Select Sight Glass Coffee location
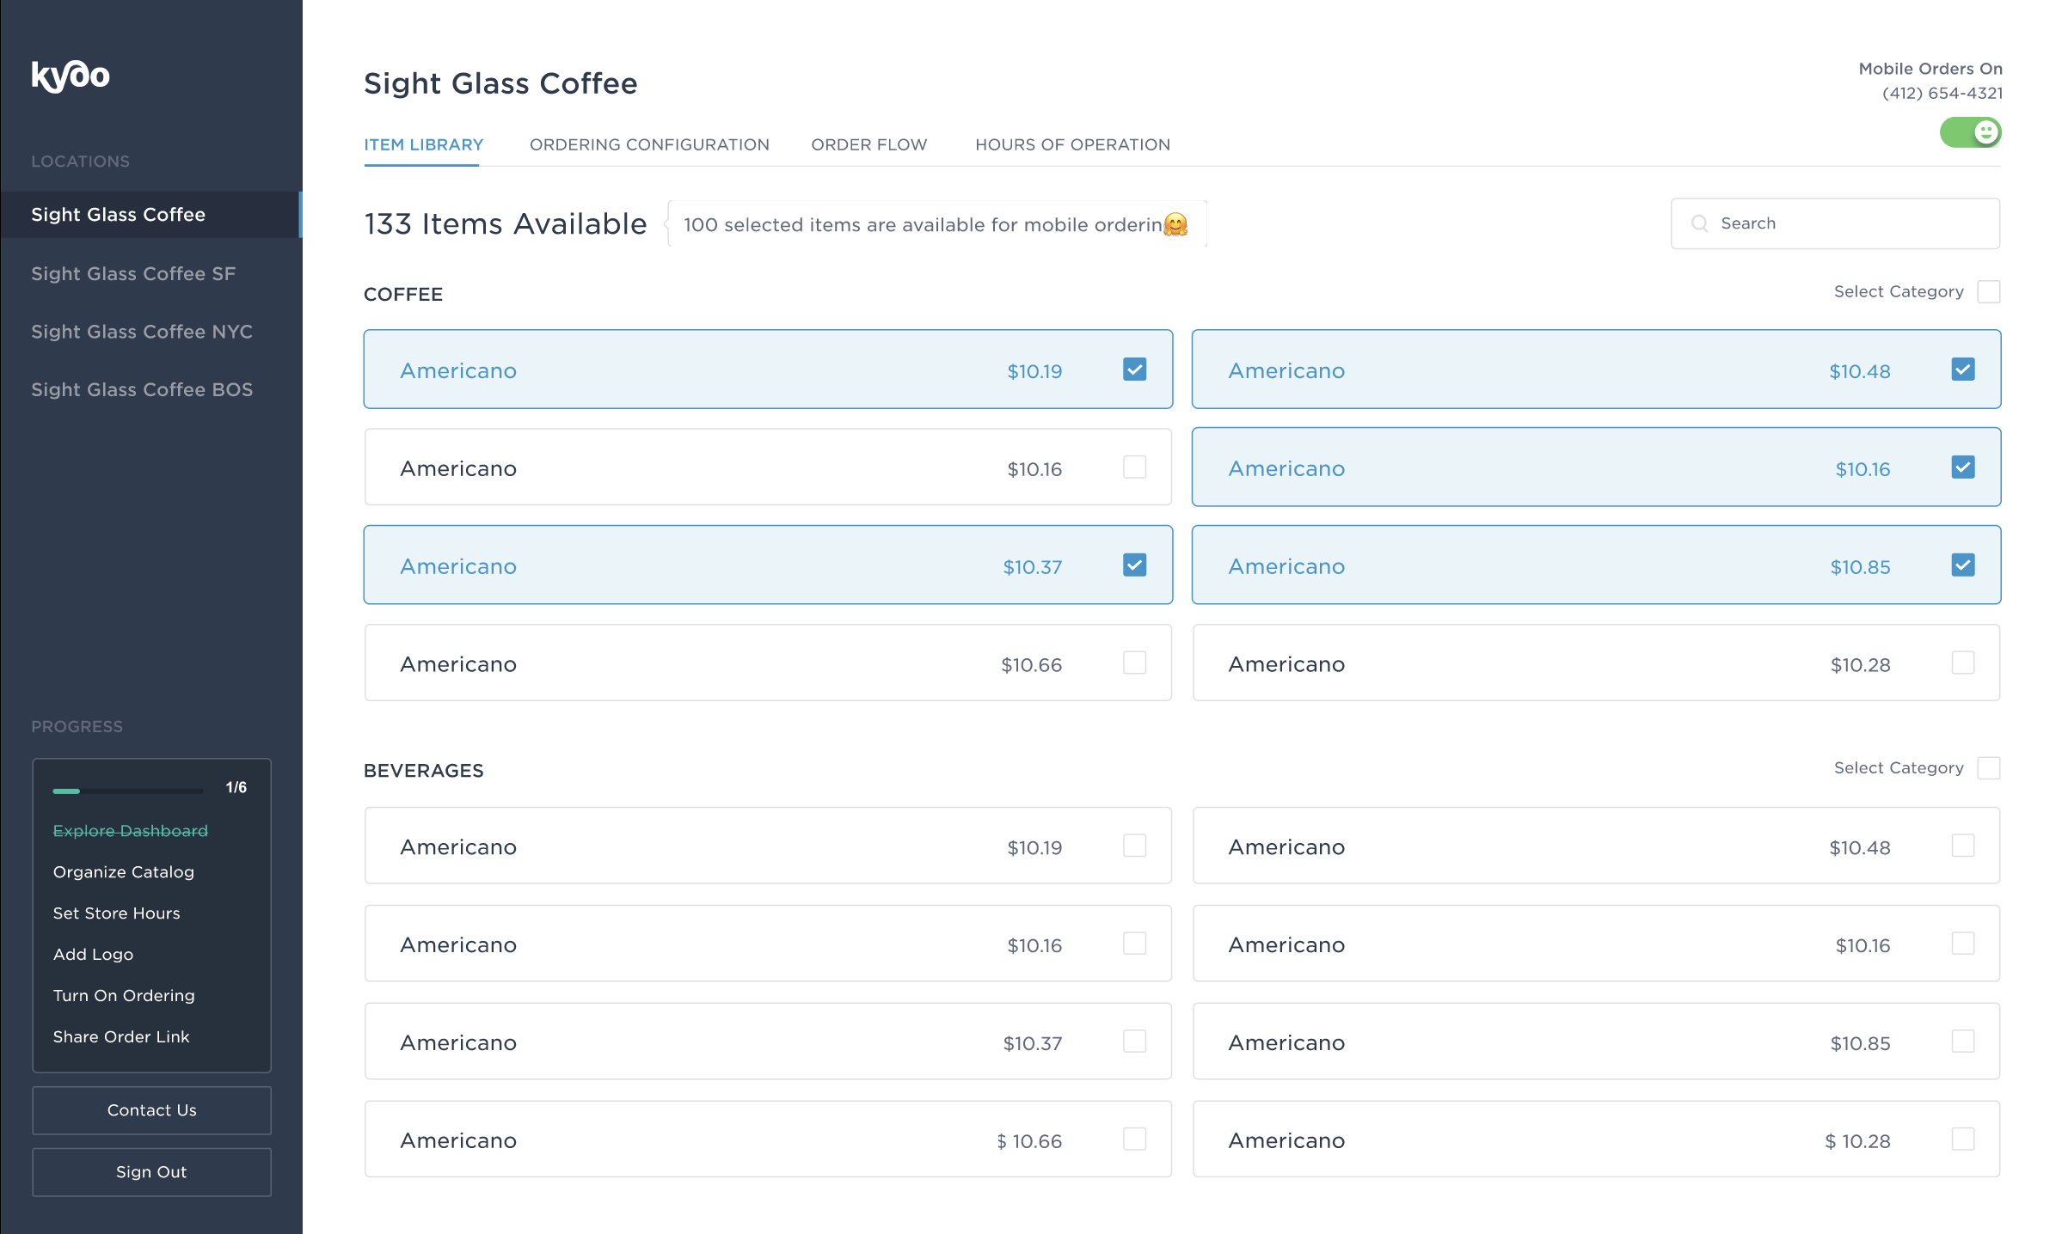The height and width of the screenshot is (1234, 2062). click(150, 215)
